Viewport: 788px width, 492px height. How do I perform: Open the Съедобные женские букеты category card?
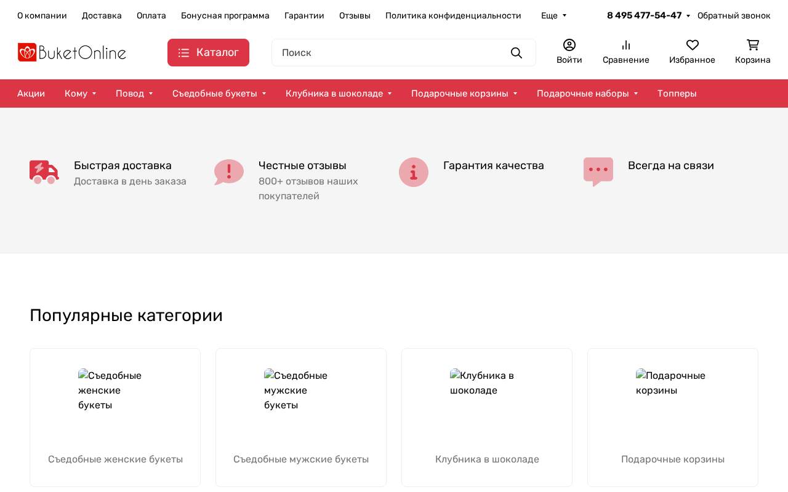115,418
